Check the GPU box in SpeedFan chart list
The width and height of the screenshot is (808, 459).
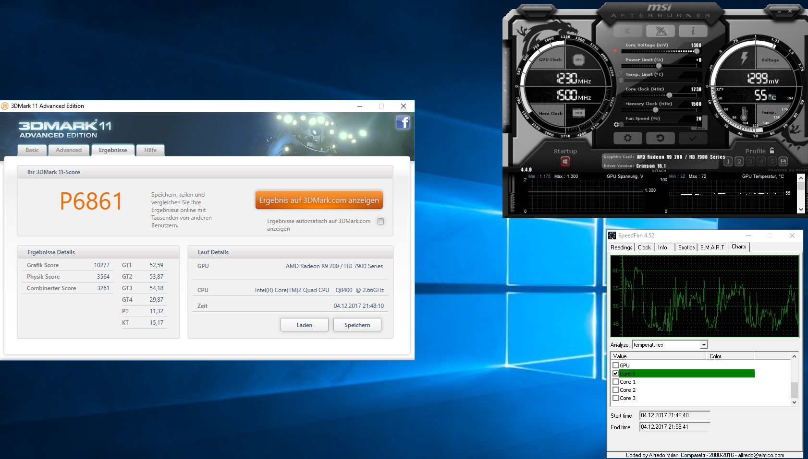pyautogui.click(x=616, y=365)
